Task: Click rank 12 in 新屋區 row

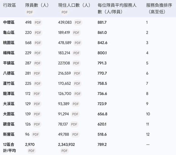Action: pos(148,134)
